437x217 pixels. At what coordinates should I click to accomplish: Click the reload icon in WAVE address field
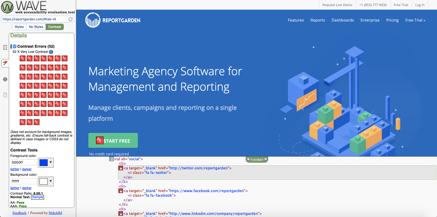tap(71, 19)
